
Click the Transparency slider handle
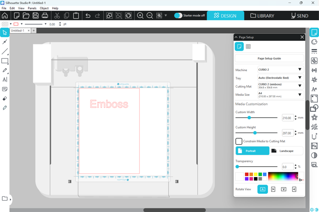tap(237, 167)
